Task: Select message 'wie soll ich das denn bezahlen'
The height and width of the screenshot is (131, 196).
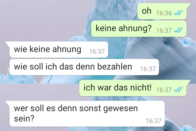Action: [x=84, y=67]
